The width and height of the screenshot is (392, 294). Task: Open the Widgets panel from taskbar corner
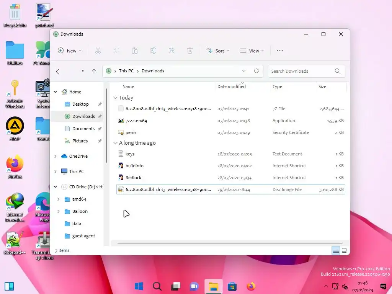(9, 286)
